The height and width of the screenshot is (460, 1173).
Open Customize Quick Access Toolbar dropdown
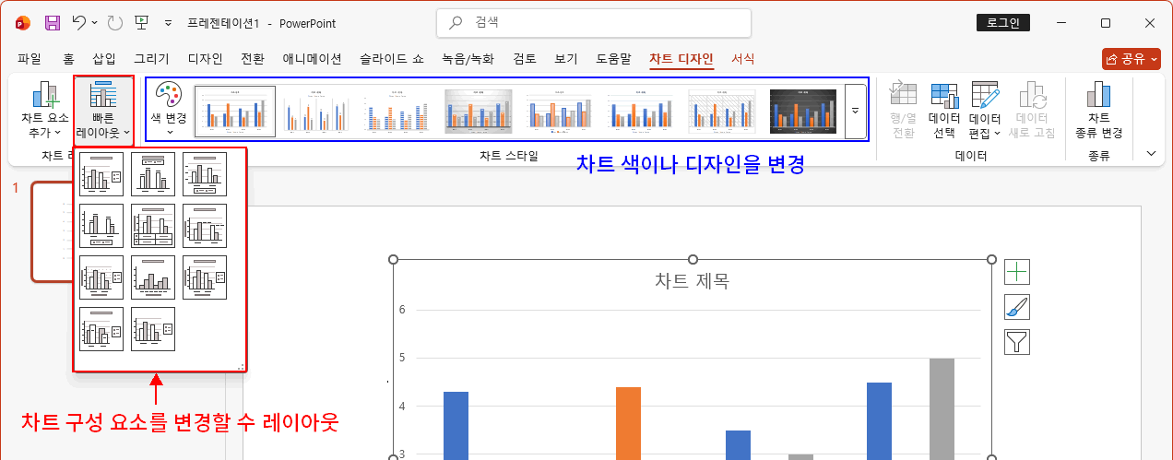point(167,23)
